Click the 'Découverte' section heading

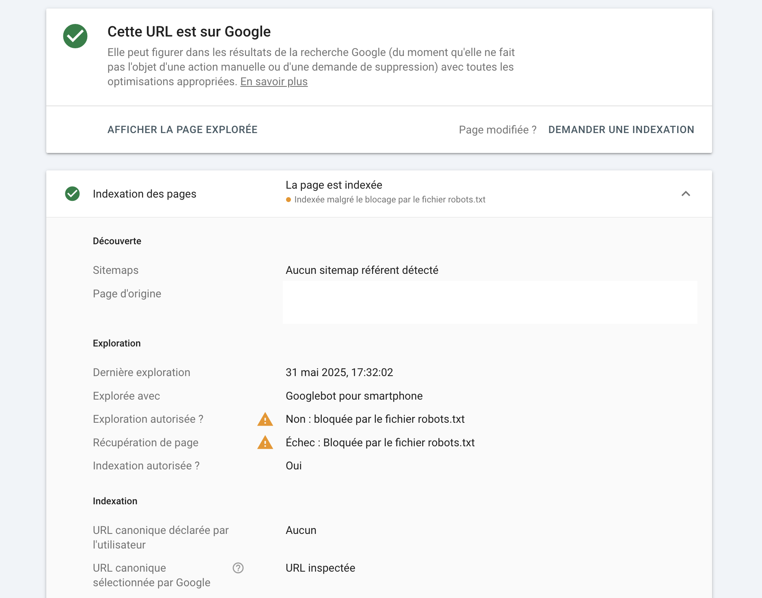(117, 241)
